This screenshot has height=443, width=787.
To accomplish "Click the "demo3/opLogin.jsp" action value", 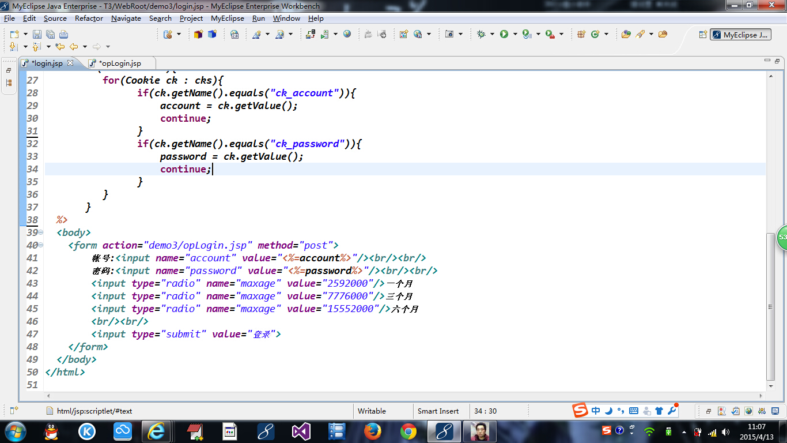I will click(x=198, y=245).
